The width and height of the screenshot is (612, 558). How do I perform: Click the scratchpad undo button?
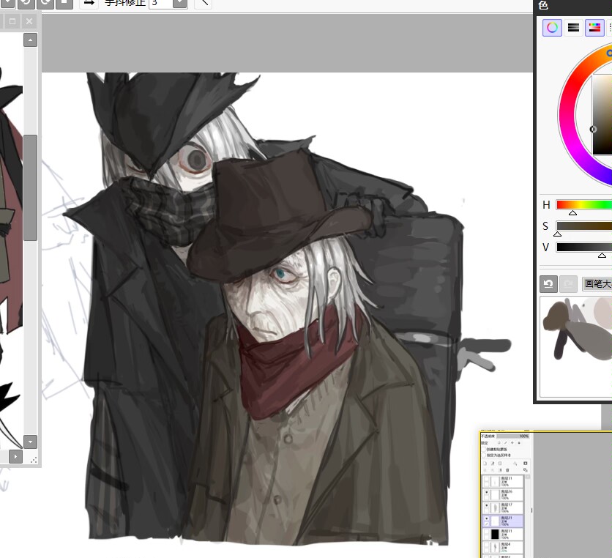(548, 284)
